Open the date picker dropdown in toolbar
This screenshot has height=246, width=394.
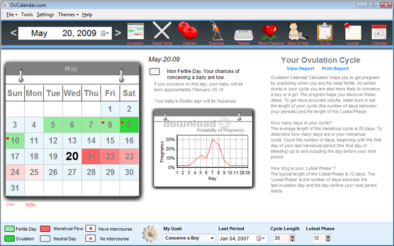pyautogui.click(x=105, y=33)
